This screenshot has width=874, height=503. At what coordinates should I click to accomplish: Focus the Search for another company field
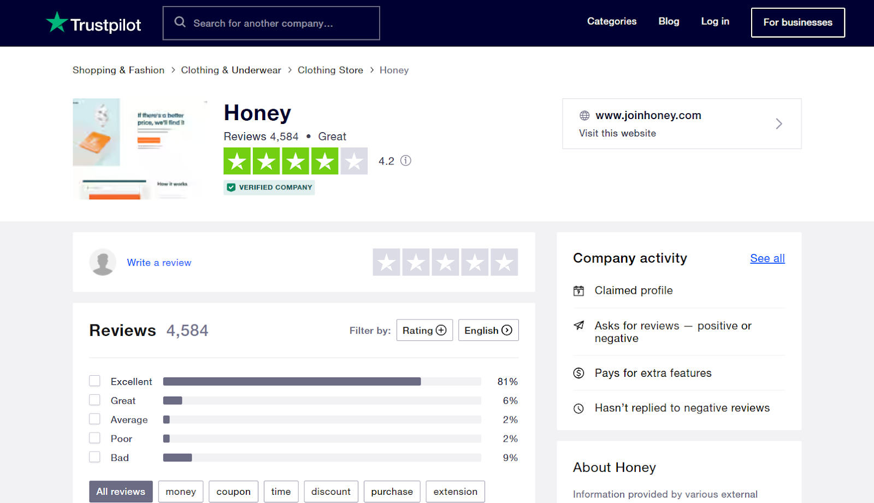[271, 23]
